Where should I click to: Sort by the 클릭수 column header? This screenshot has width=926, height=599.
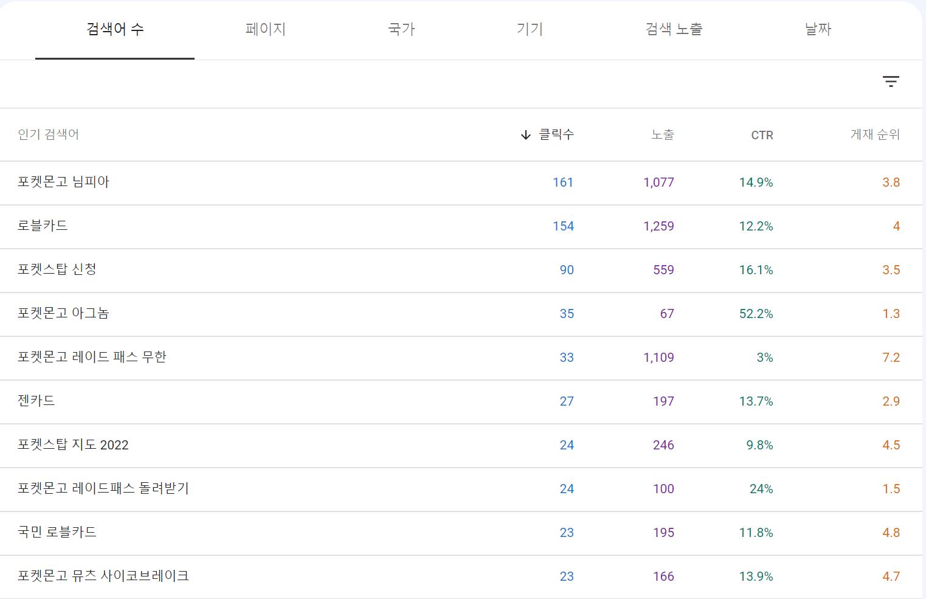[x=556, y=134]
